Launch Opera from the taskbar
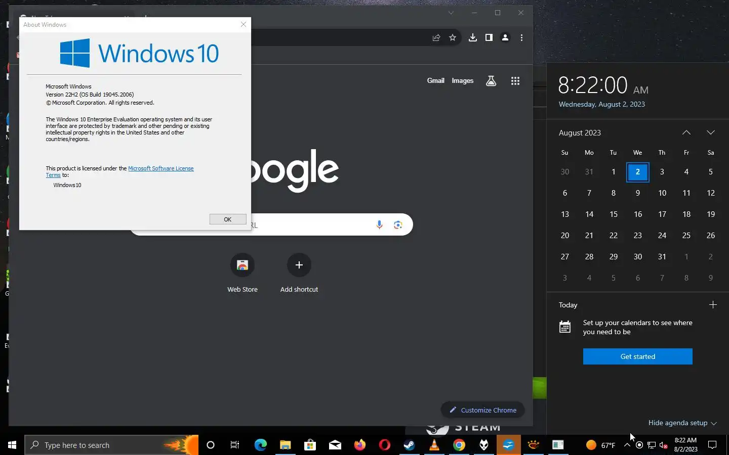The image size is (729, 455). click(x=385, y=445)
